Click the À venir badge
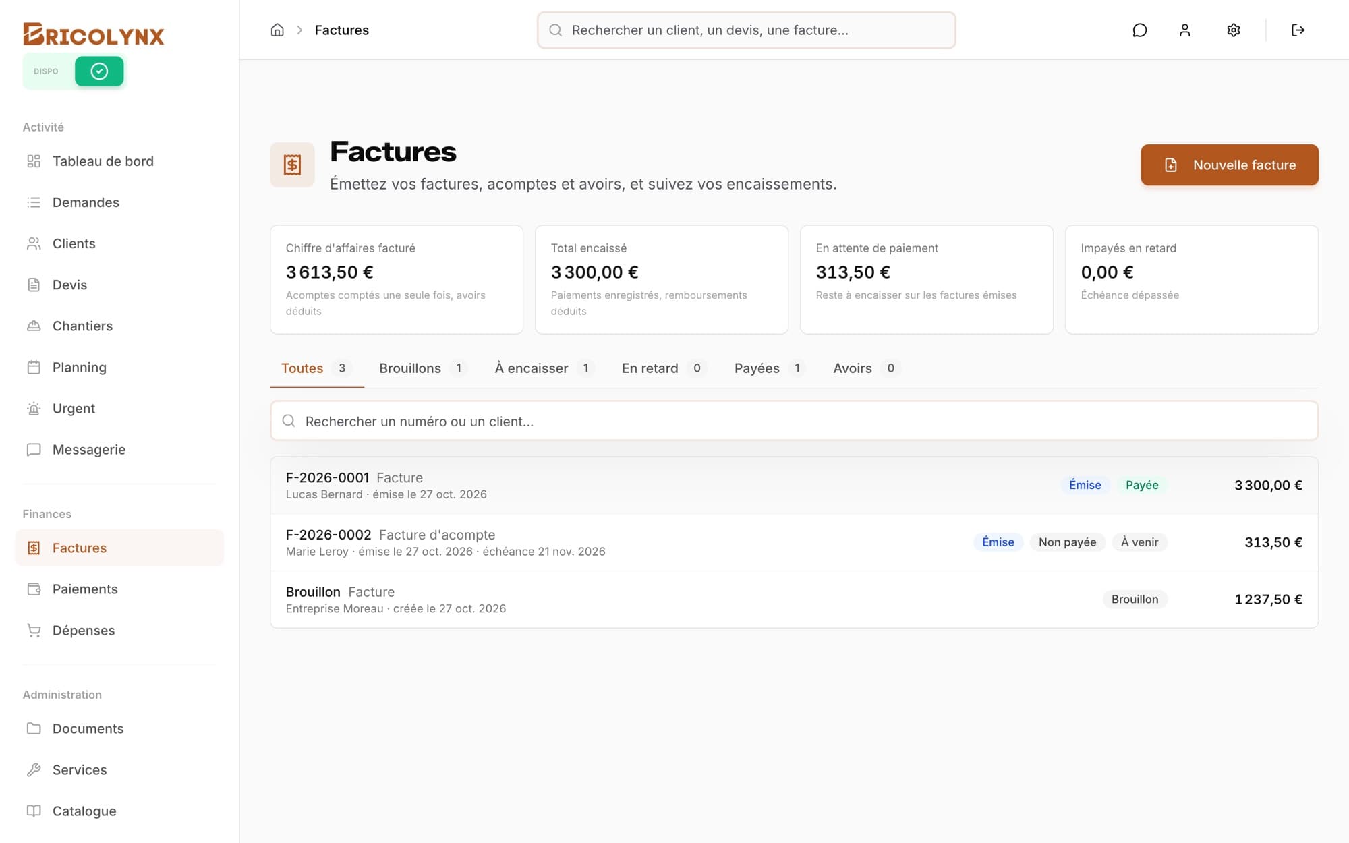Viewport: 1349px width, 843px height. pos(1139,542)
